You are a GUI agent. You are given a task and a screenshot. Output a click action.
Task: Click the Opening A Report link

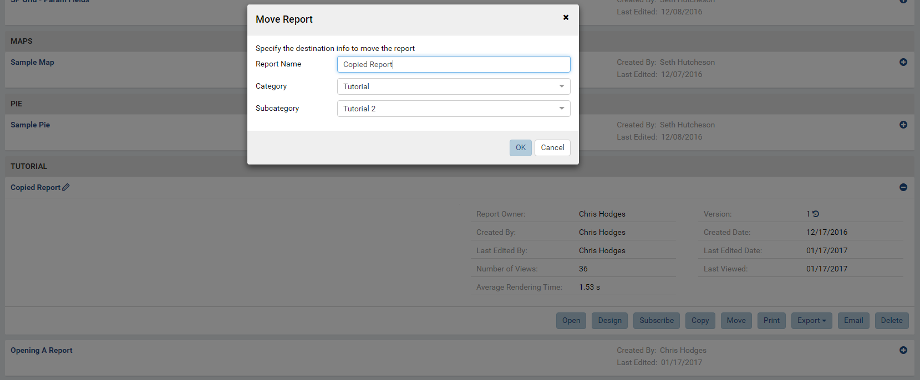(x=42, y=350)
